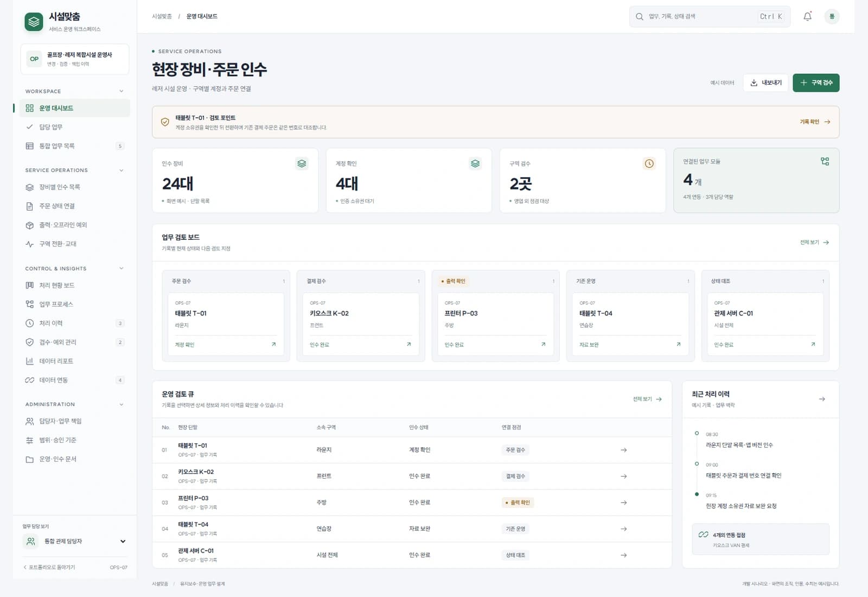Open the notifications bell icon

807,16
